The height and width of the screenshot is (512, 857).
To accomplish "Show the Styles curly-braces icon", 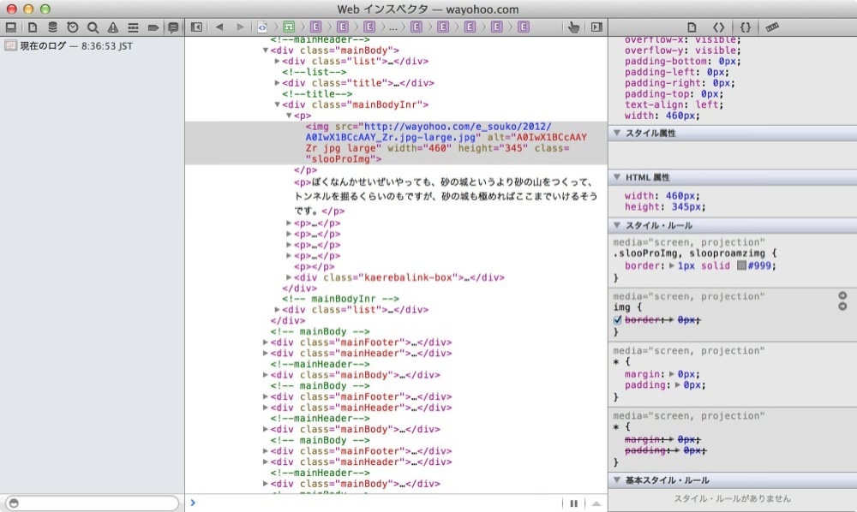I will point(745,27).
